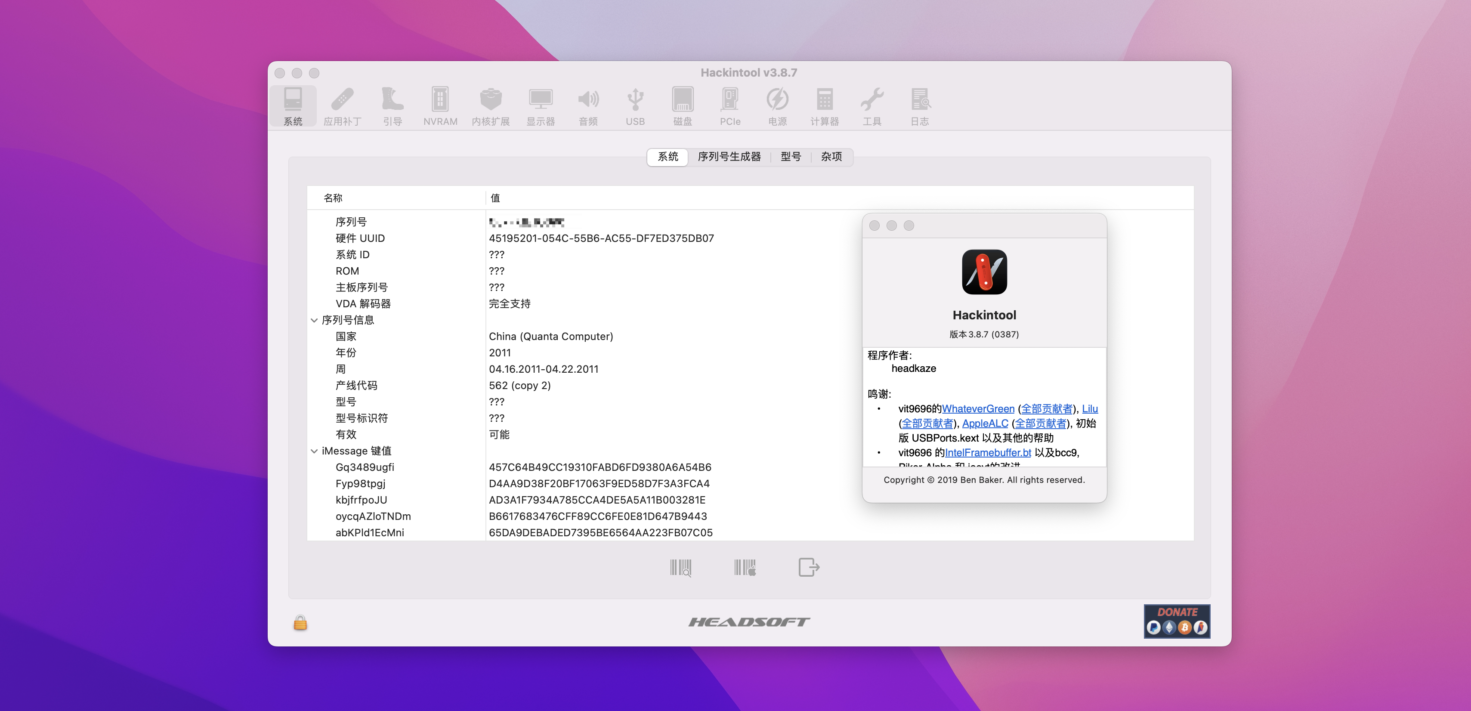Click the orange padlock icon
This screenshot has width=1471, height=711.
click(x=300, y=622)
